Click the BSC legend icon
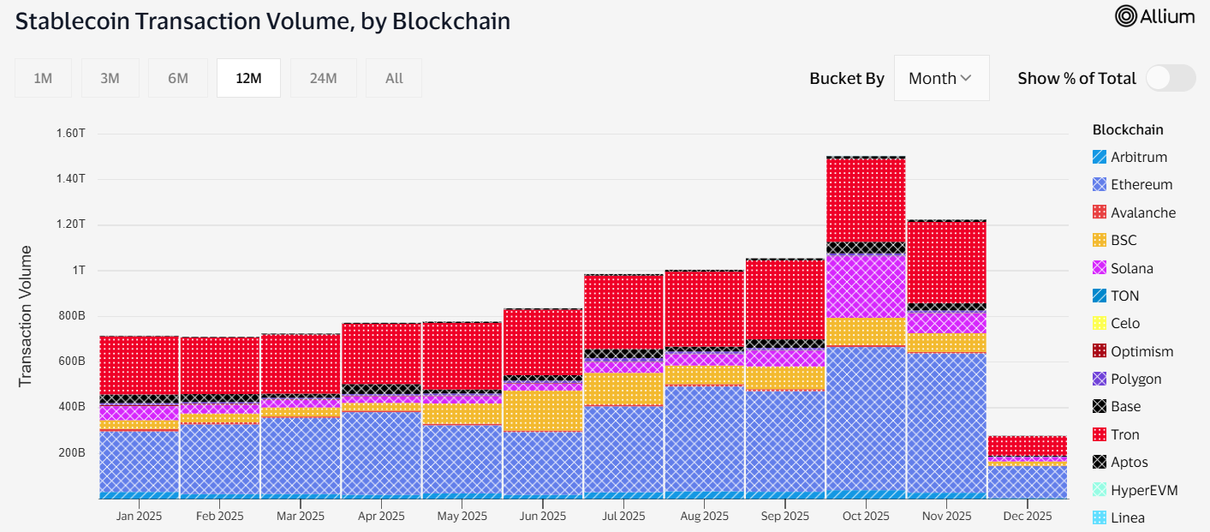The height and width of the screenshot is (532, 1210). click(1100, 241)
